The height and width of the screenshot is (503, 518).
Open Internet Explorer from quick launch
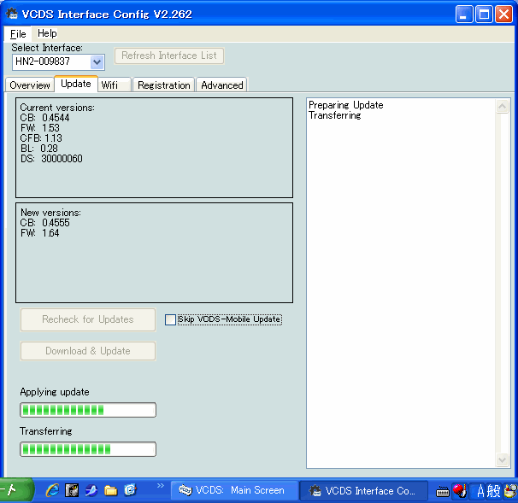[52, 490]
